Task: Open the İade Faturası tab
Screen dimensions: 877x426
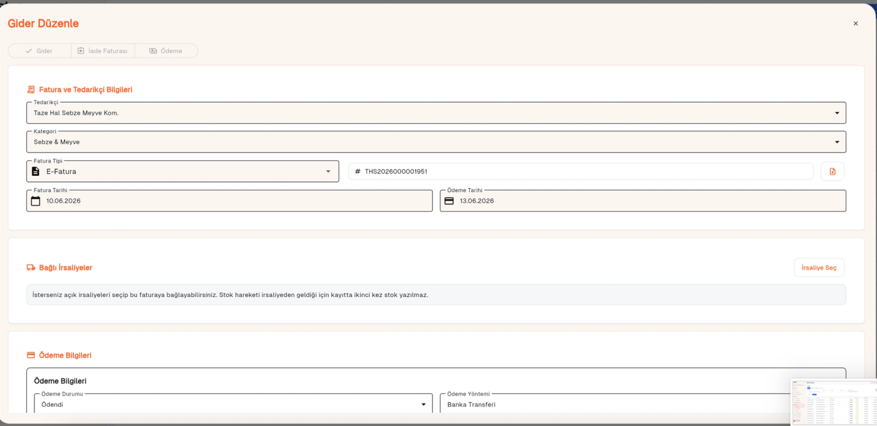Action: (x=103, y=51)
